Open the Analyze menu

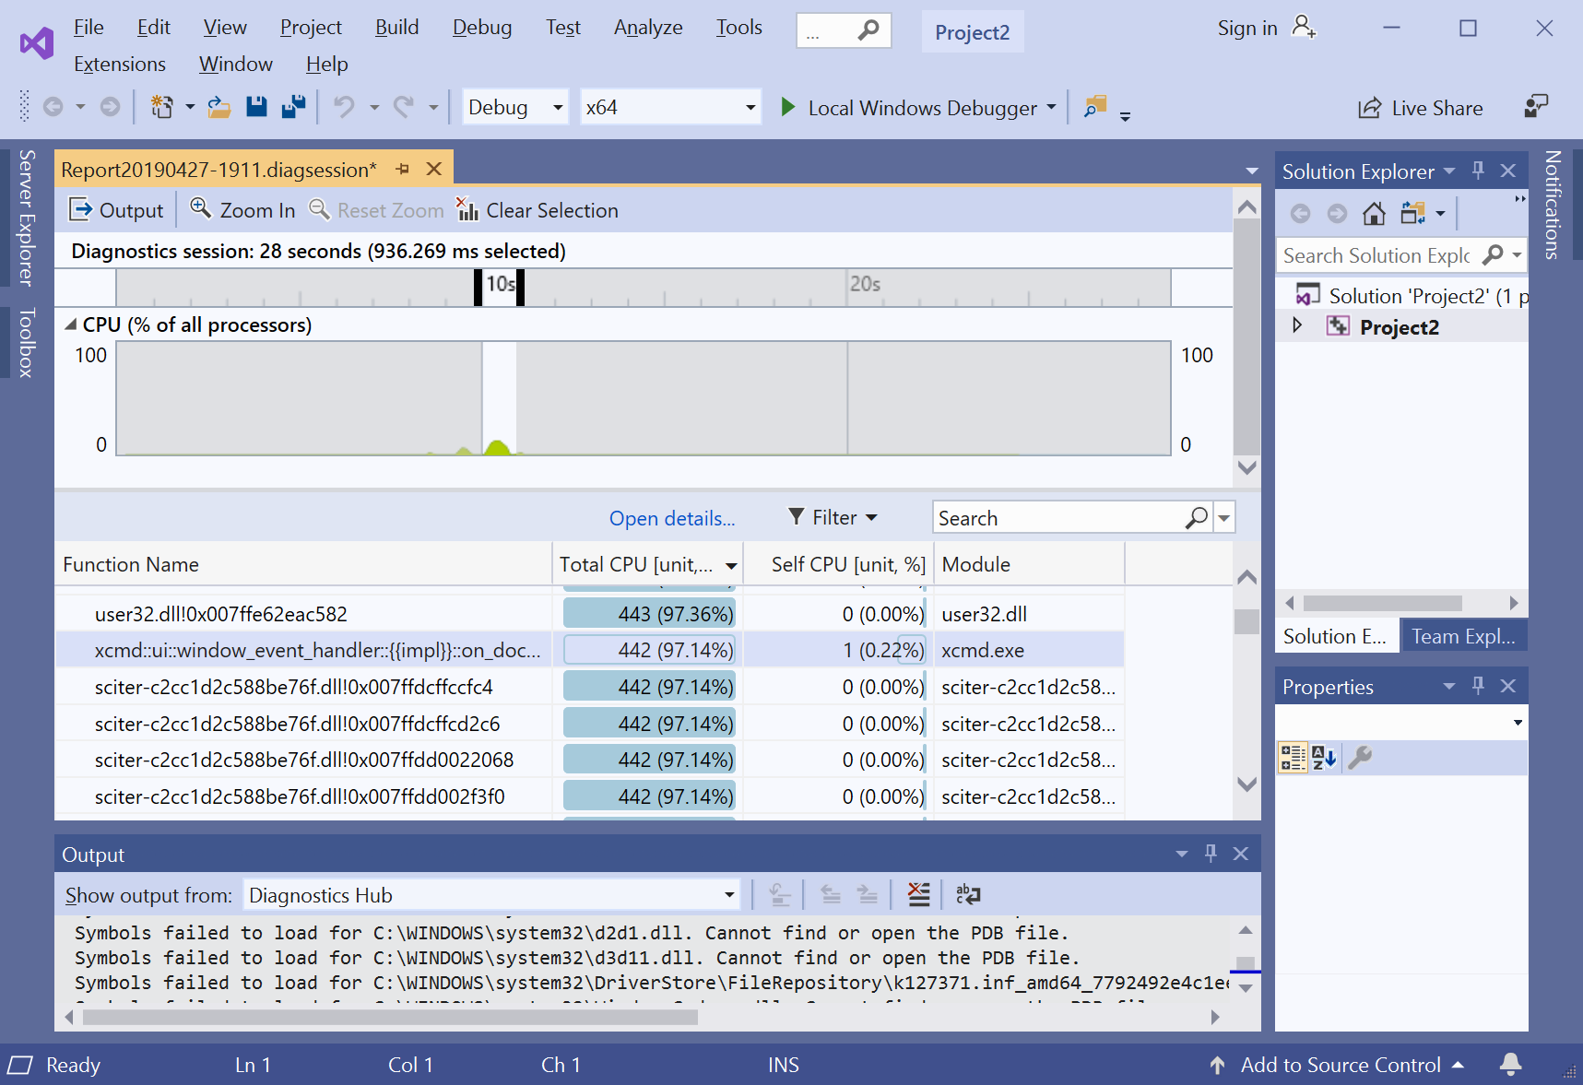tap(648, 28)
